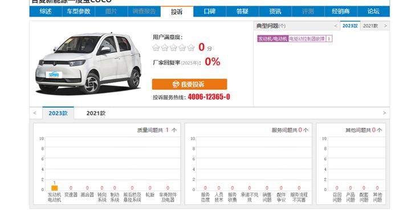
Task: Click the white car thumbnail image
Action: pyautogui.click(x=88, y=63)
